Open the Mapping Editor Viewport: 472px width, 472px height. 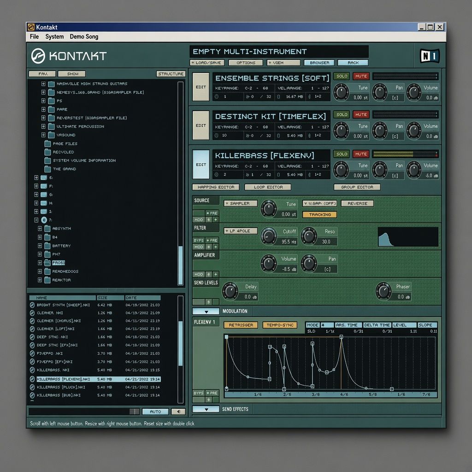tap(216, 187)
